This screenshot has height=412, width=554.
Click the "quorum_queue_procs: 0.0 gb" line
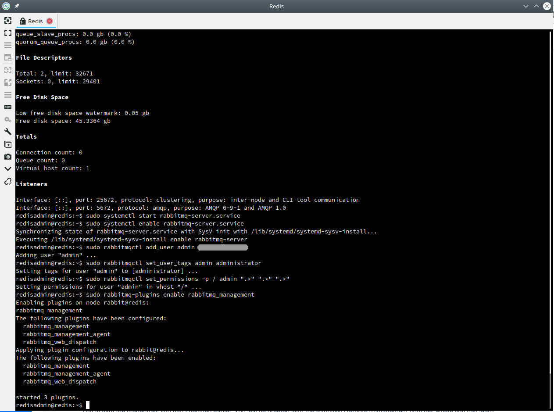pos(75,42)
